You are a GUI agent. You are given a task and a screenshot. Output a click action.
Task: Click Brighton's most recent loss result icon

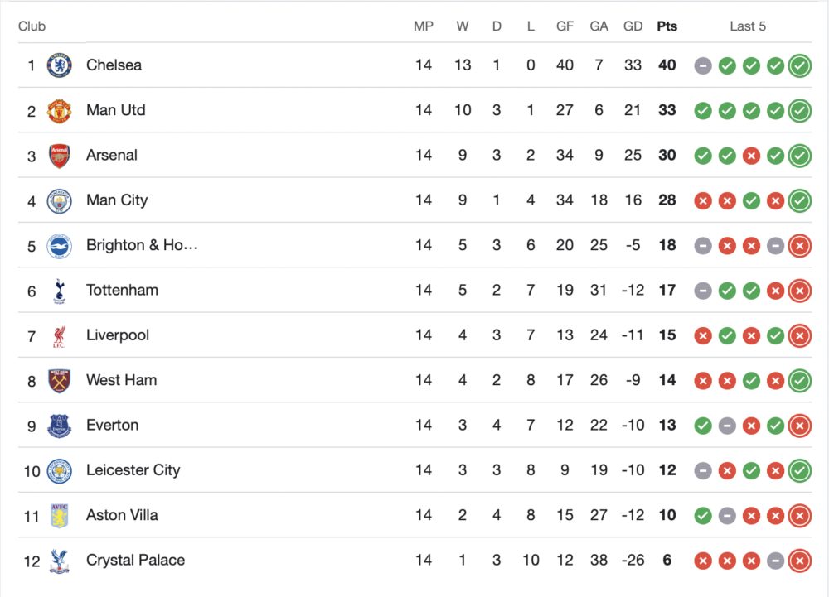[800, 246]
